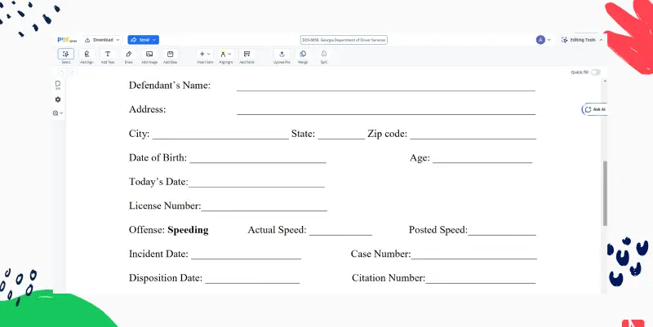Open the pages panel in left sidebar
This screenshot has width=653, height=327.
tap(58, 85)
